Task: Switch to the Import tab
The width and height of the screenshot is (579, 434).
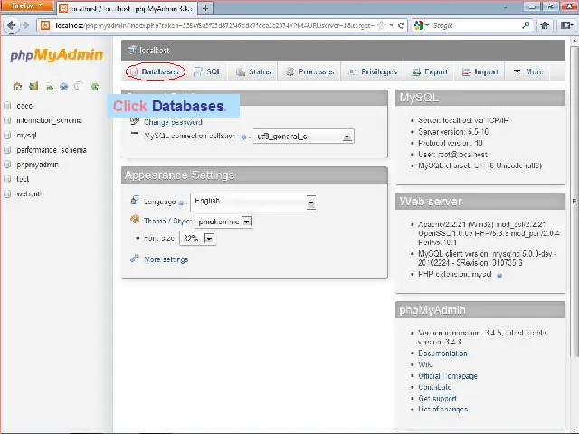Action: pyautogui.click(x=480, y=71)
